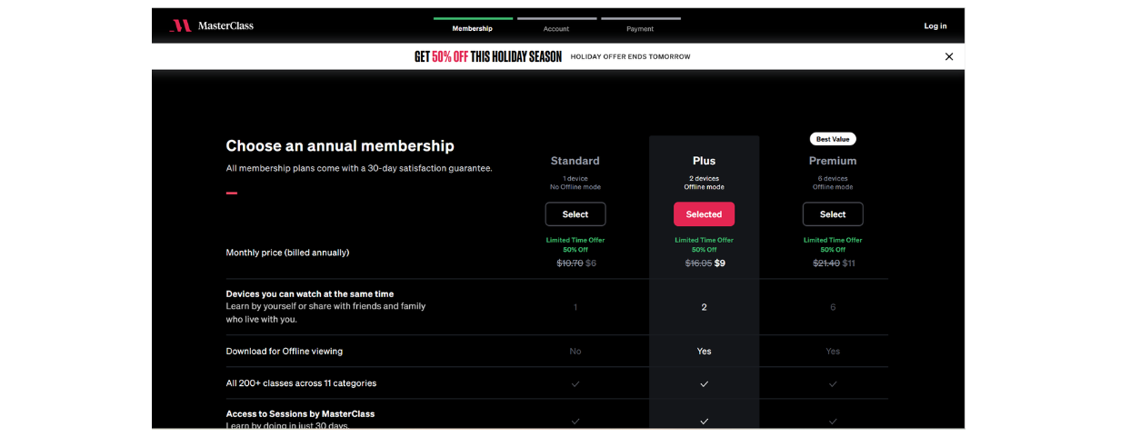Click the Premium plan column heading
This screenshot has width=1140, height=447.
833,161
